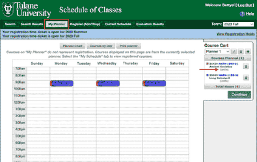Click the blue marker beside Long Calculus
Image resolution: width=257 pixels, height=162 pixels.
207,75
